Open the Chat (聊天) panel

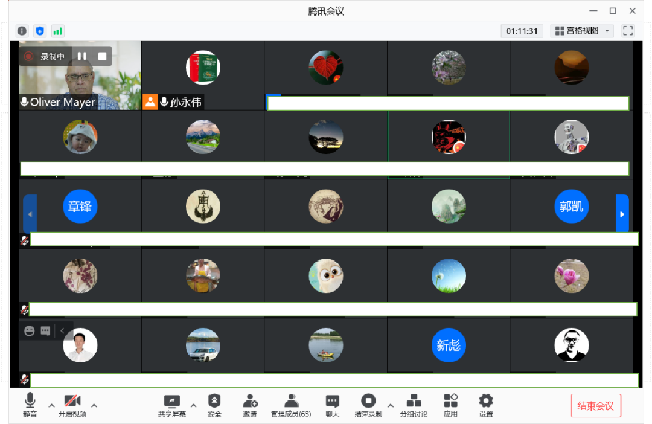332,406
